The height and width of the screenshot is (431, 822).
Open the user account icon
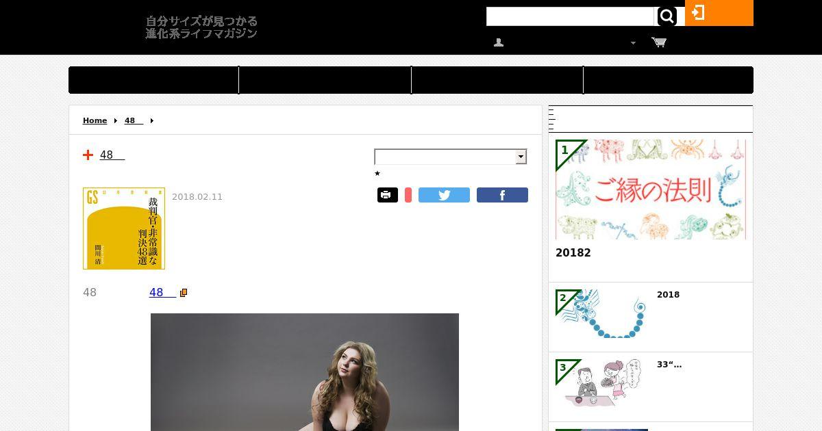click(x=499, y=42)
